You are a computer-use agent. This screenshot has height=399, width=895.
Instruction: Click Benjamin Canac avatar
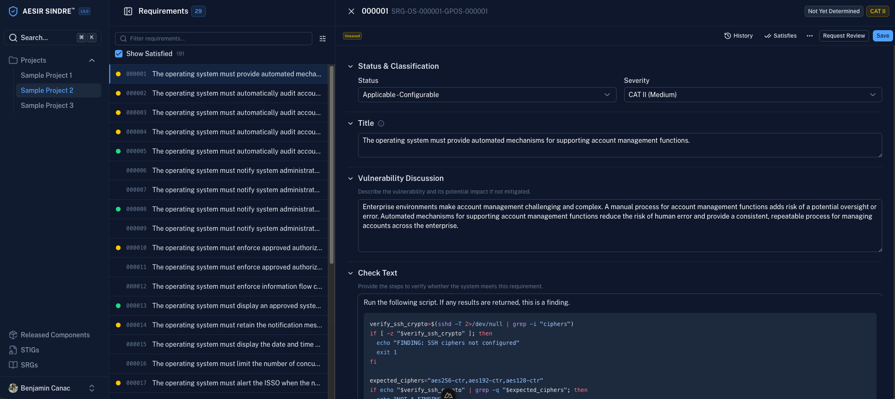(13, 388)
